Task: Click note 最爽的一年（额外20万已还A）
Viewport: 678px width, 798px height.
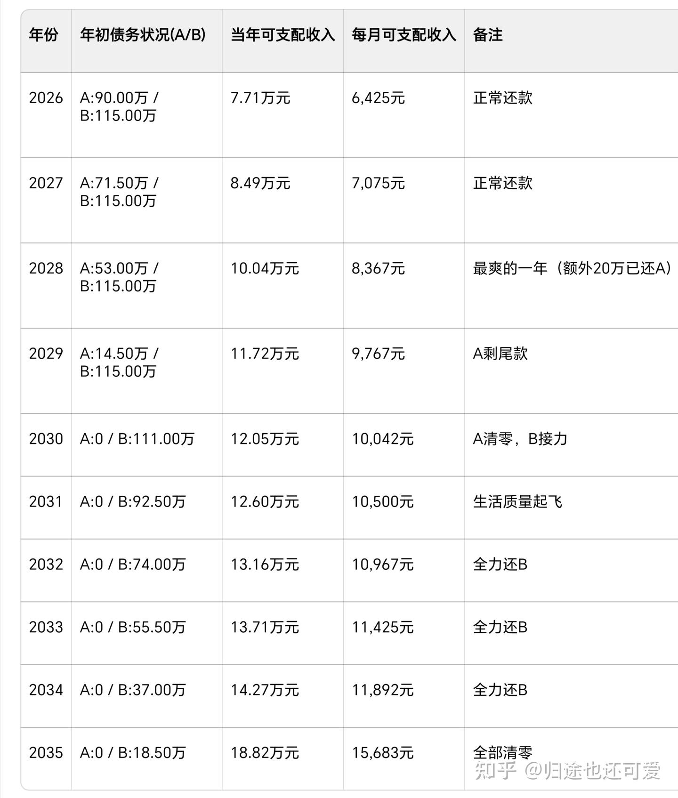Action: [573, 268]
